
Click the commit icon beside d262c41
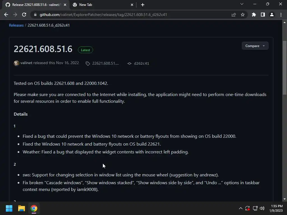click(x=129, y=64)
